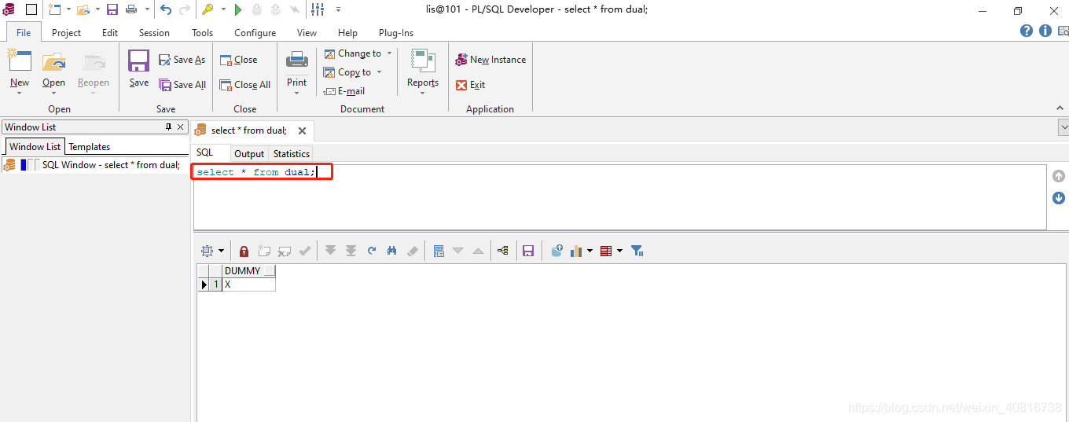Close the select * from dual; window tab
The image size is (1069, 422).
[302, 131]
